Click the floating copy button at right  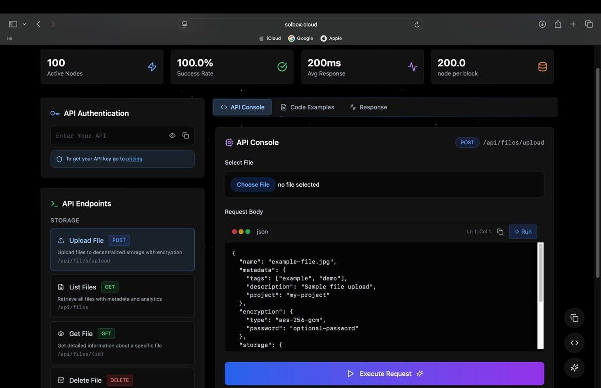point(574,318)
